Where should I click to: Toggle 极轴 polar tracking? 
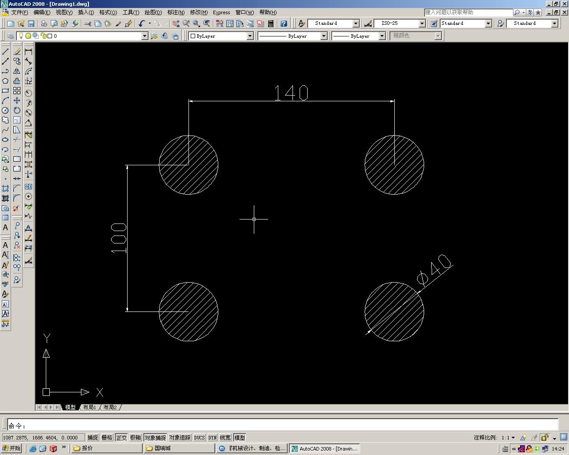136,438
